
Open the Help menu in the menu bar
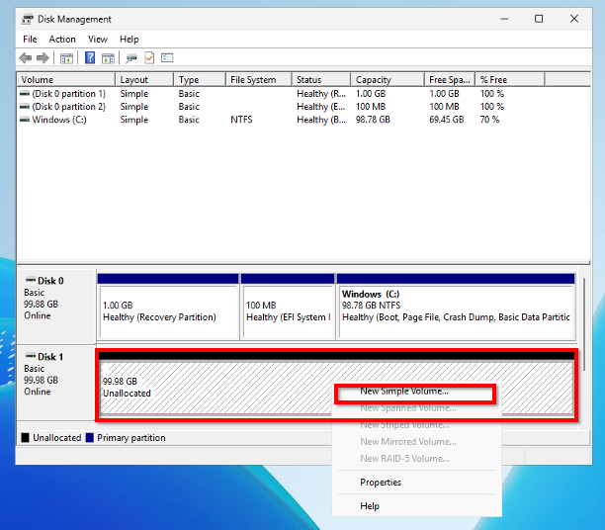pos(129,40)
